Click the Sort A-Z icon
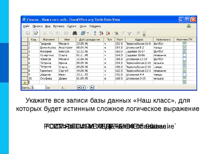The image size is (206, 154). (x=95, y=33)
